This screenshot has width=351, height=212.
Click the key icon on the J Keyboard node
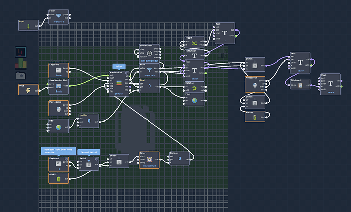[58, 164]
